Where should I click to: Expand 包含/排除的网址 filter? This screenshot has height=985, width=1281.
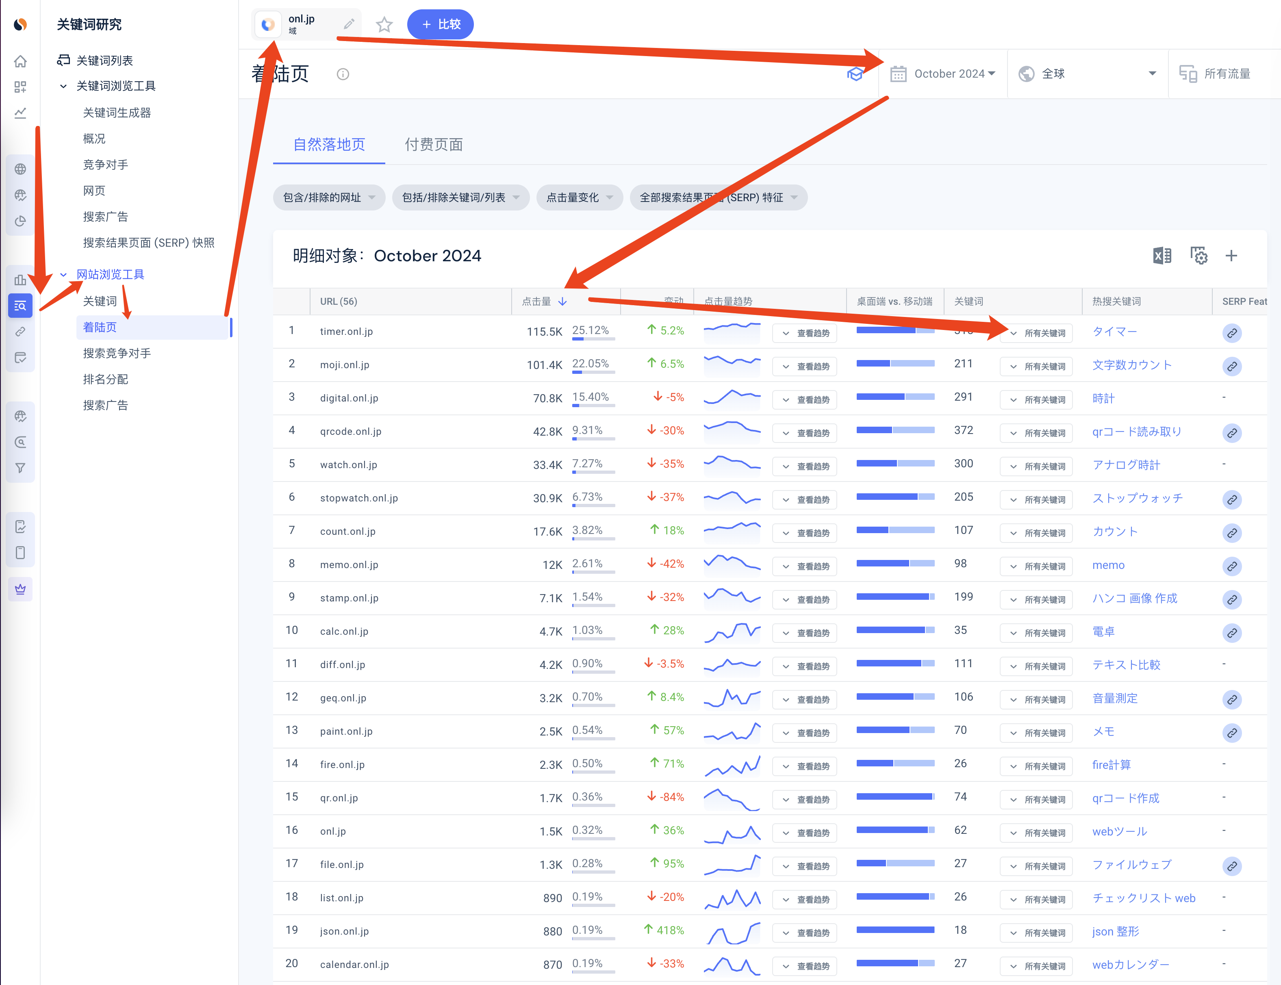pyautogui.click(x=329, y=197)
